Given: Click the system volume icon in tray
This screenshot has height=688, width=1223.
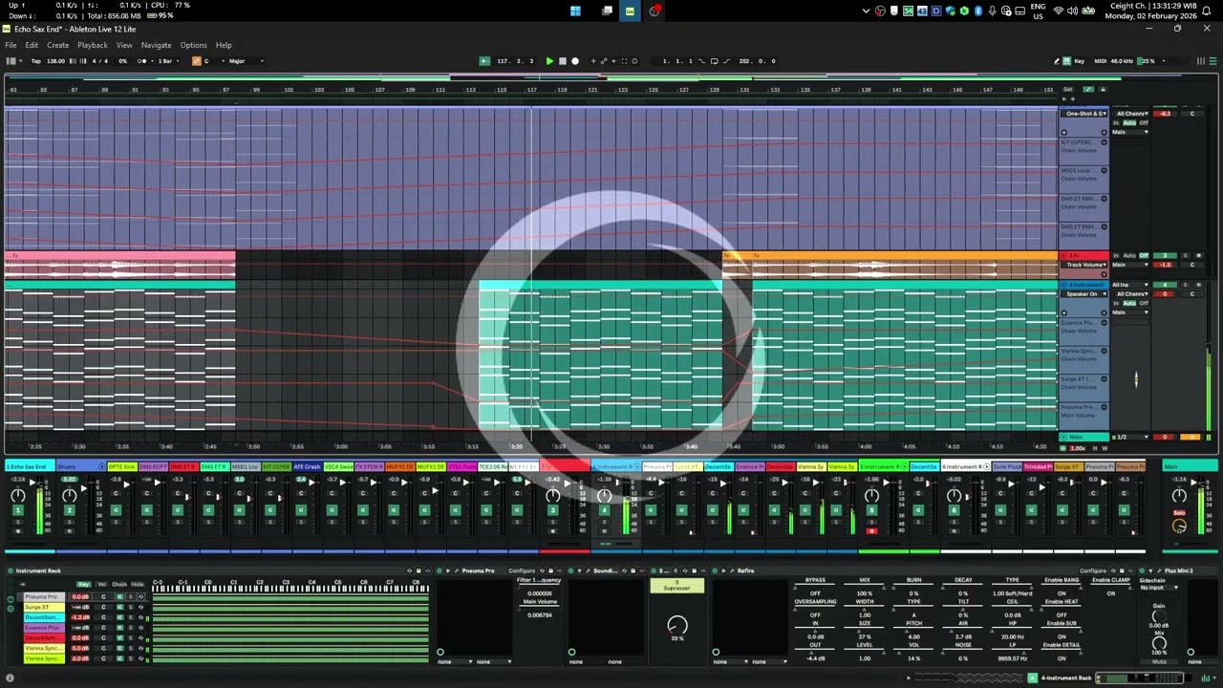Looking at the screenshot, I should pyautogui.click(x=1073, y=11).
